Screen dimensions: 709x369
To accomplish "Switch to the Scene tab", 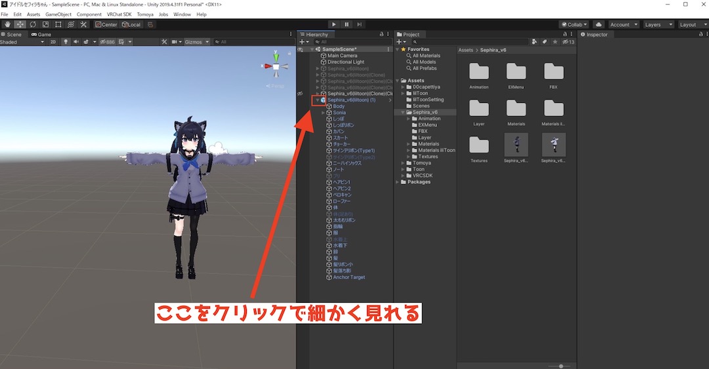I will 11,34.
